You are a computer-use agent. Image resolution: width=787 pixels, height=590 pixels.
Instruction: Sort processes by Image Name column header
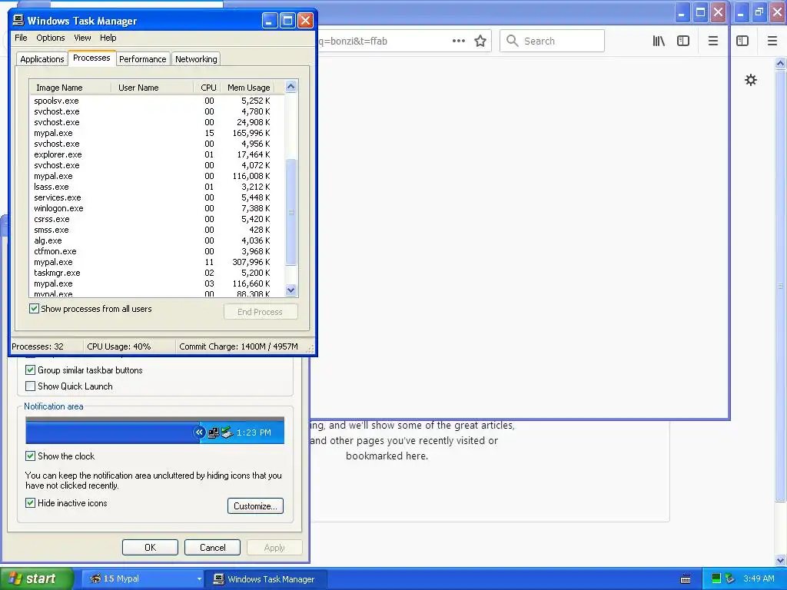(x=71, y=88)
